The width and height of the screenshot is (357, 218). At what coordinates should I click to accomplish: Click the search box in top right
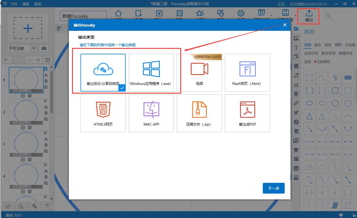pyautogui.click(x=341, y=16)
